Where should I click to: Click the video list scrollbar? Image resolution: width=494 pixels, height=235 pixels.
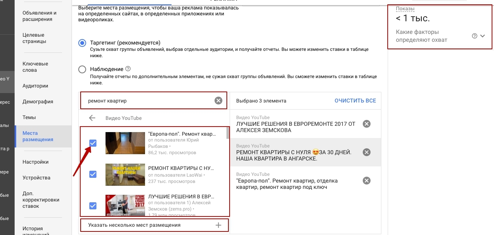click(228, 133)
